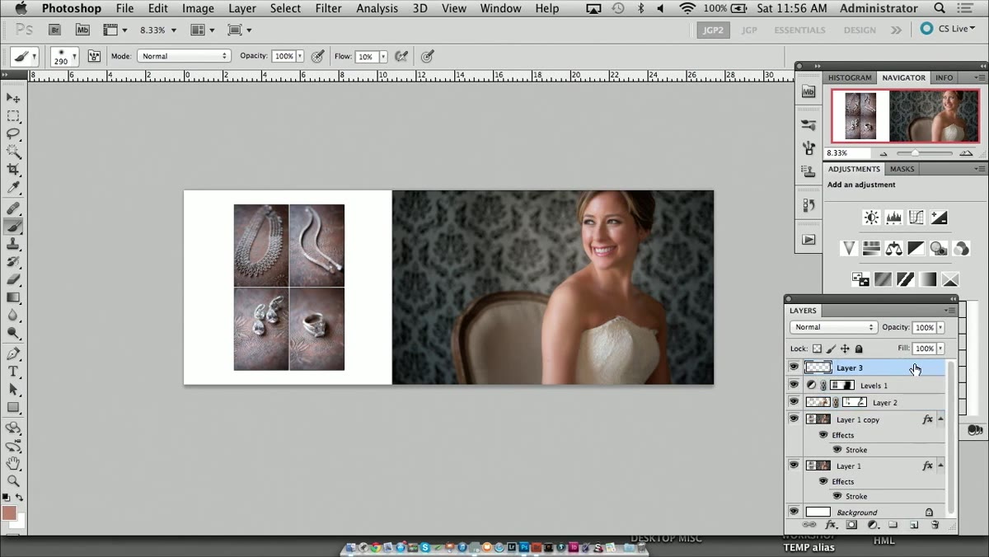Add a Brightness/Contrast adjustment icon

[871, 218]
